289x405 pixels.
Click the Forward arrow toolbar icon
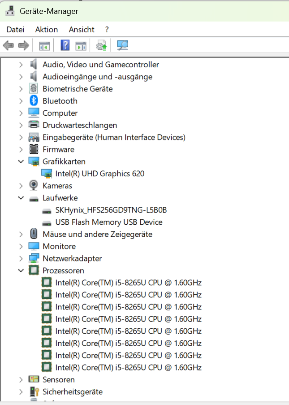[24, 45]
